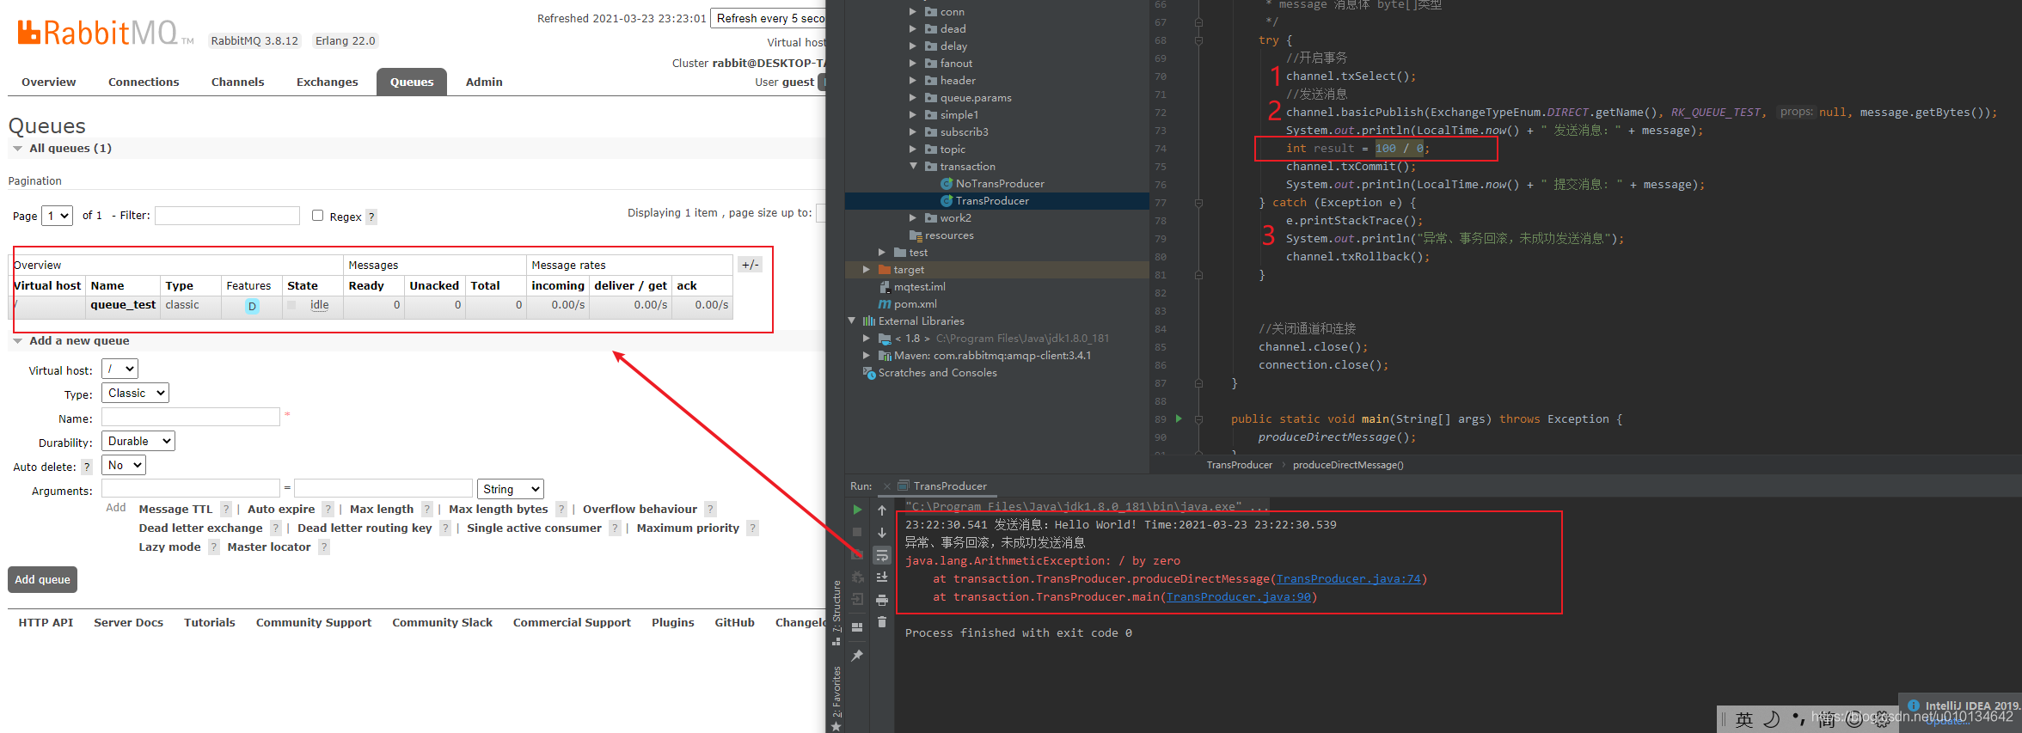Click the pin tab icon in Run panel

[857, 656]
